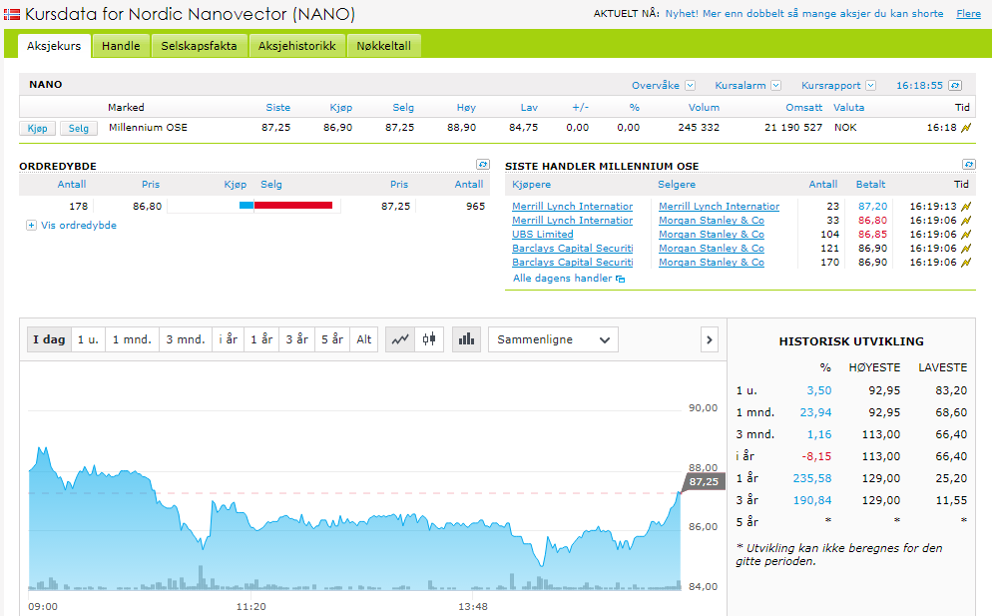Expand Vis ordredybde

tap(72, 226)
